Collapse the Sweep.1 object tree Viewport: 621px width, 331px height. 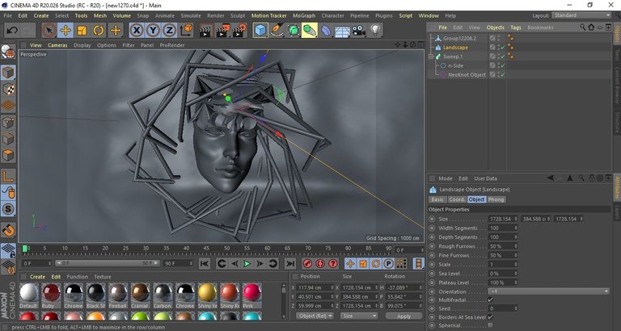[432, 57]
